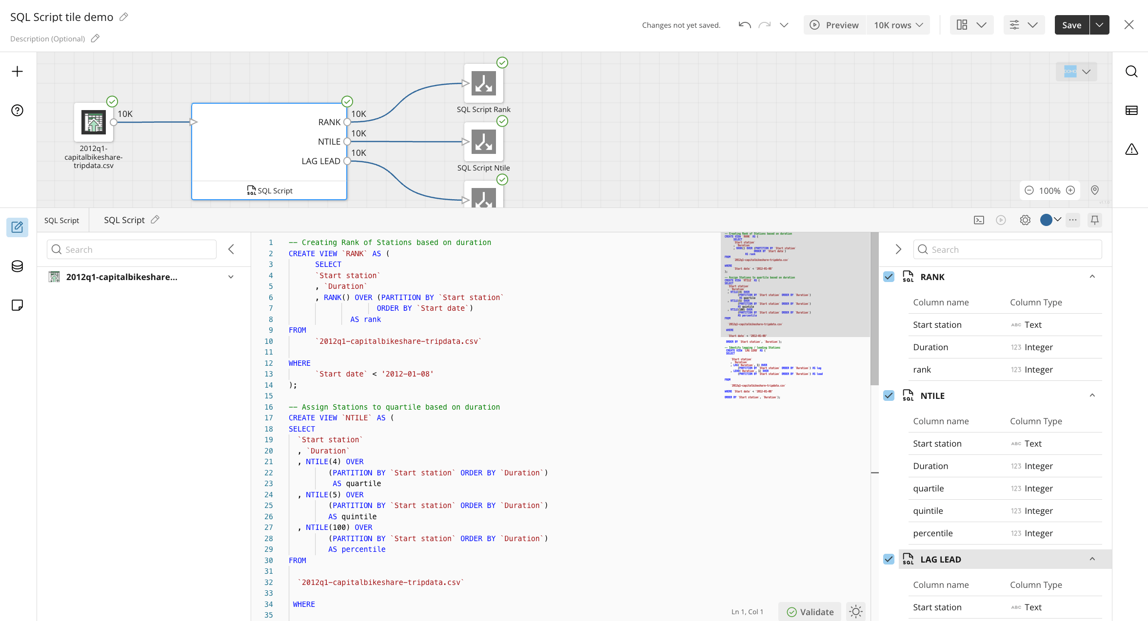Open the console terminal icon

(979, 220)
